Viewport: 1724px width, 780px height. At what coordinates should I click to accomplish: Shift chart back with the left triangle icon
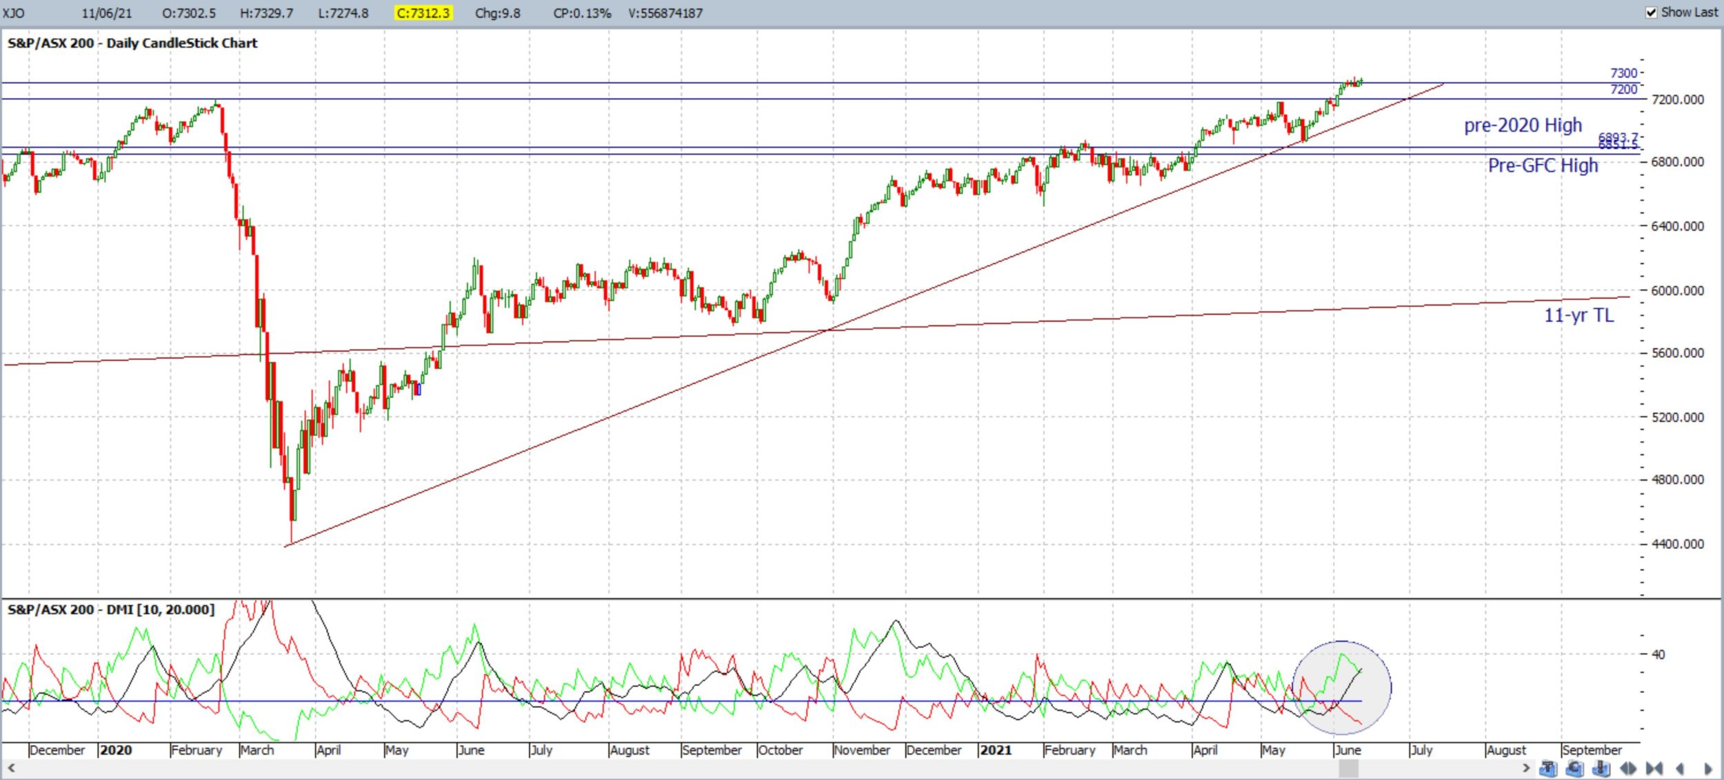(x=1680, y=768)
